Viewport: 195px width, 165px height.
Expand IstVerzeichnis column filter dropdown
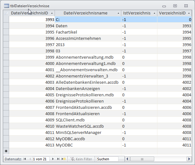154,13
